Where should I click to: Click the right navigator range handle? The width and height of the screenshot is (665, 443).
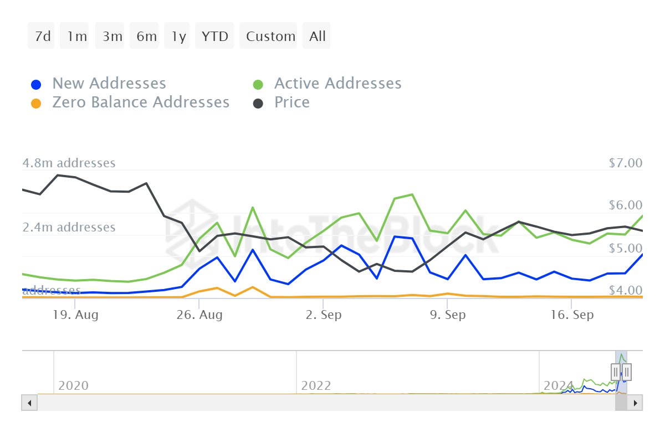click(x=627, y=372)
